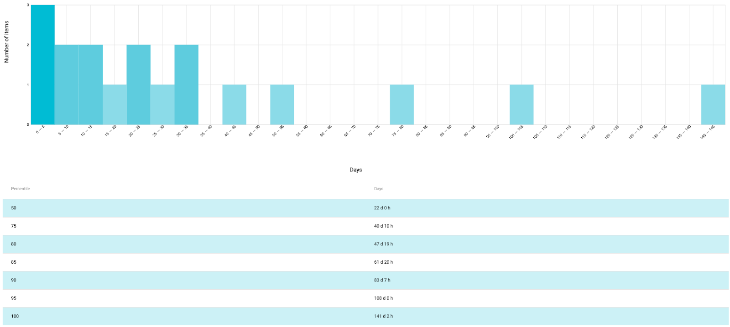Click the 10 – 15 days bar
Viewport: 730px width, 327px height.
click(x=91, y=84)
